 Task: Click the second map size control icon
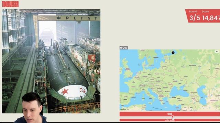(124, 48)
